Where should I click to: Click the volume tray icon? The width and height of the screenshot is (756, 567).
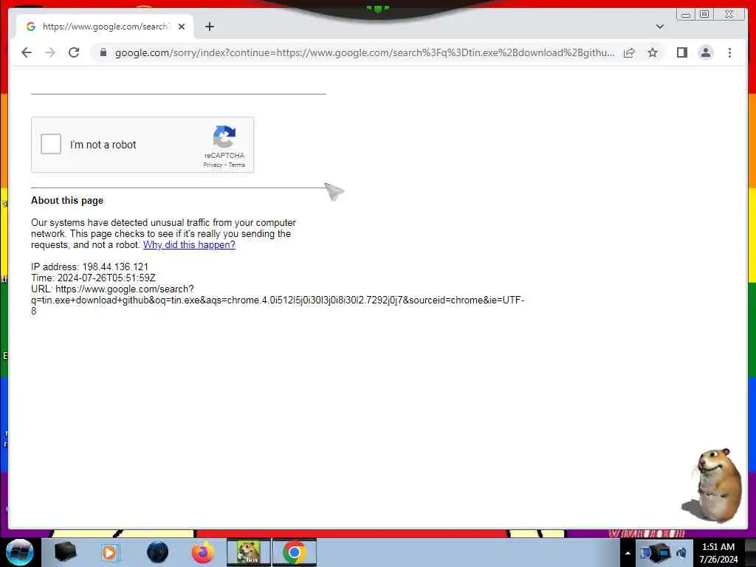click(681, 553)
